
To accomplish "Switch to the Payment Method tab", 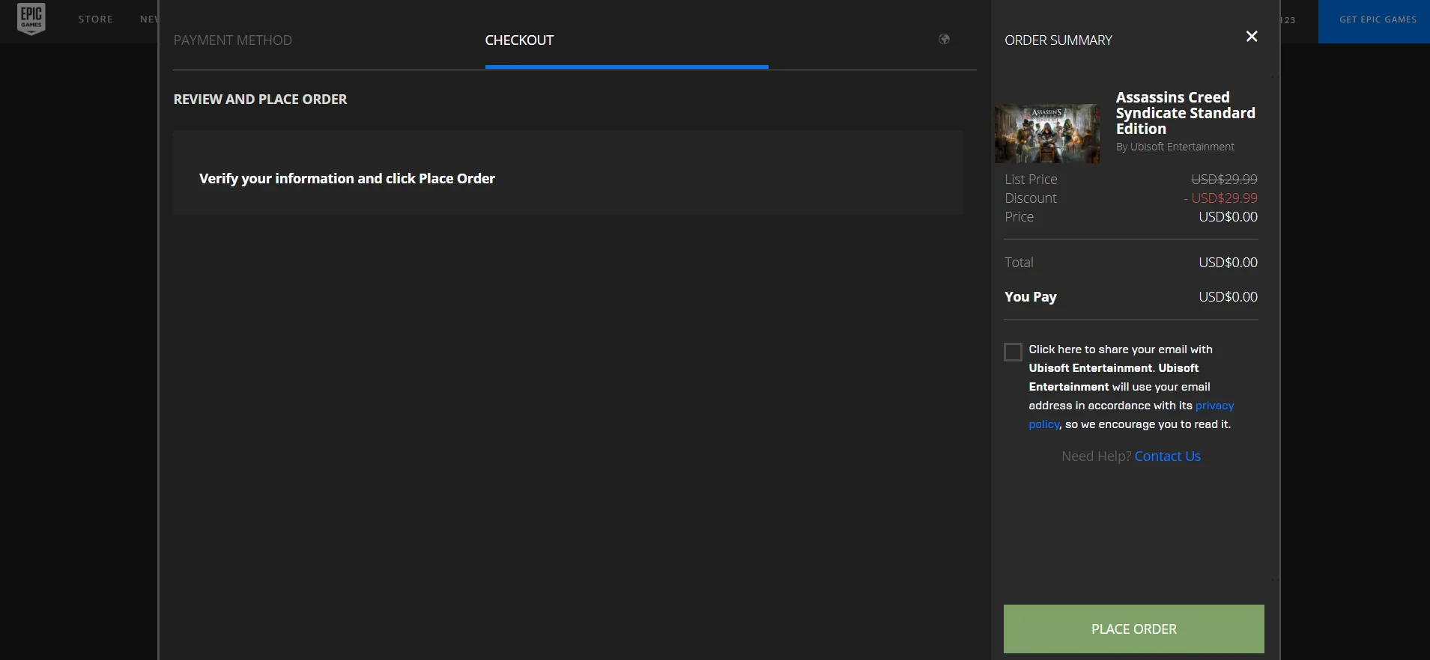I will 233,40.
